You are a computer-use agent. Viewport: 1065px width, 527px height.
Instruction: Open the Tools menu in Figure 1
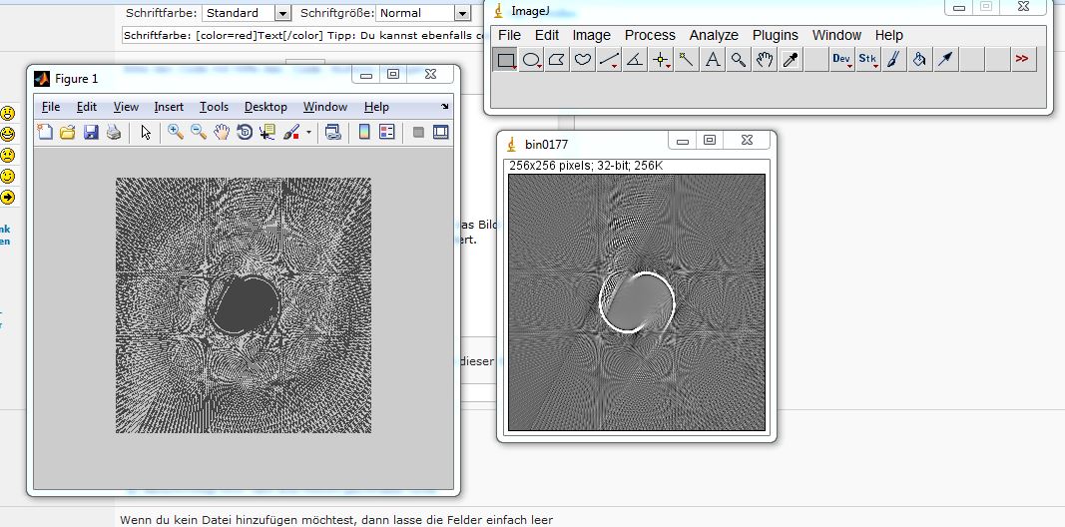pyautogui.click(x=214, y=107)
